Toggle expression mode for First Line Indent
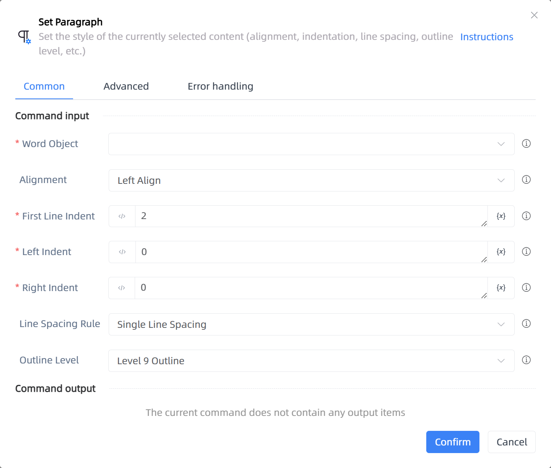Viewport: 551px width, 468px height. point(122,216)
